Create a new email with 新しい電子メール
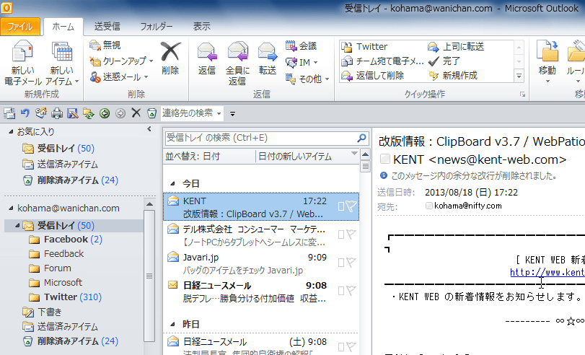 [22, 63]
